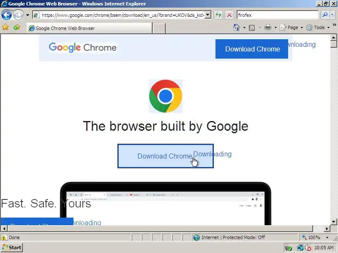The image size is (338, 253).
Task: Click the horizontal scrollbar right arrow
Action: [x=327, y=228]
